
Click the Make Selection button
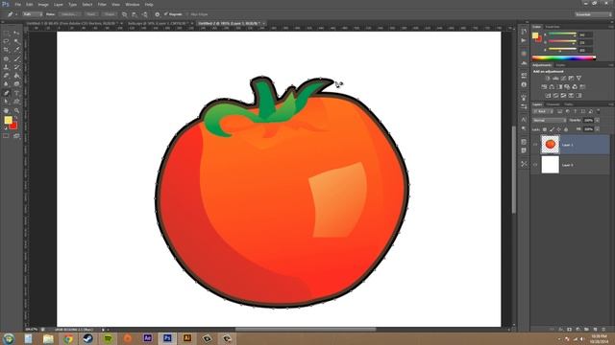[70, 14]
